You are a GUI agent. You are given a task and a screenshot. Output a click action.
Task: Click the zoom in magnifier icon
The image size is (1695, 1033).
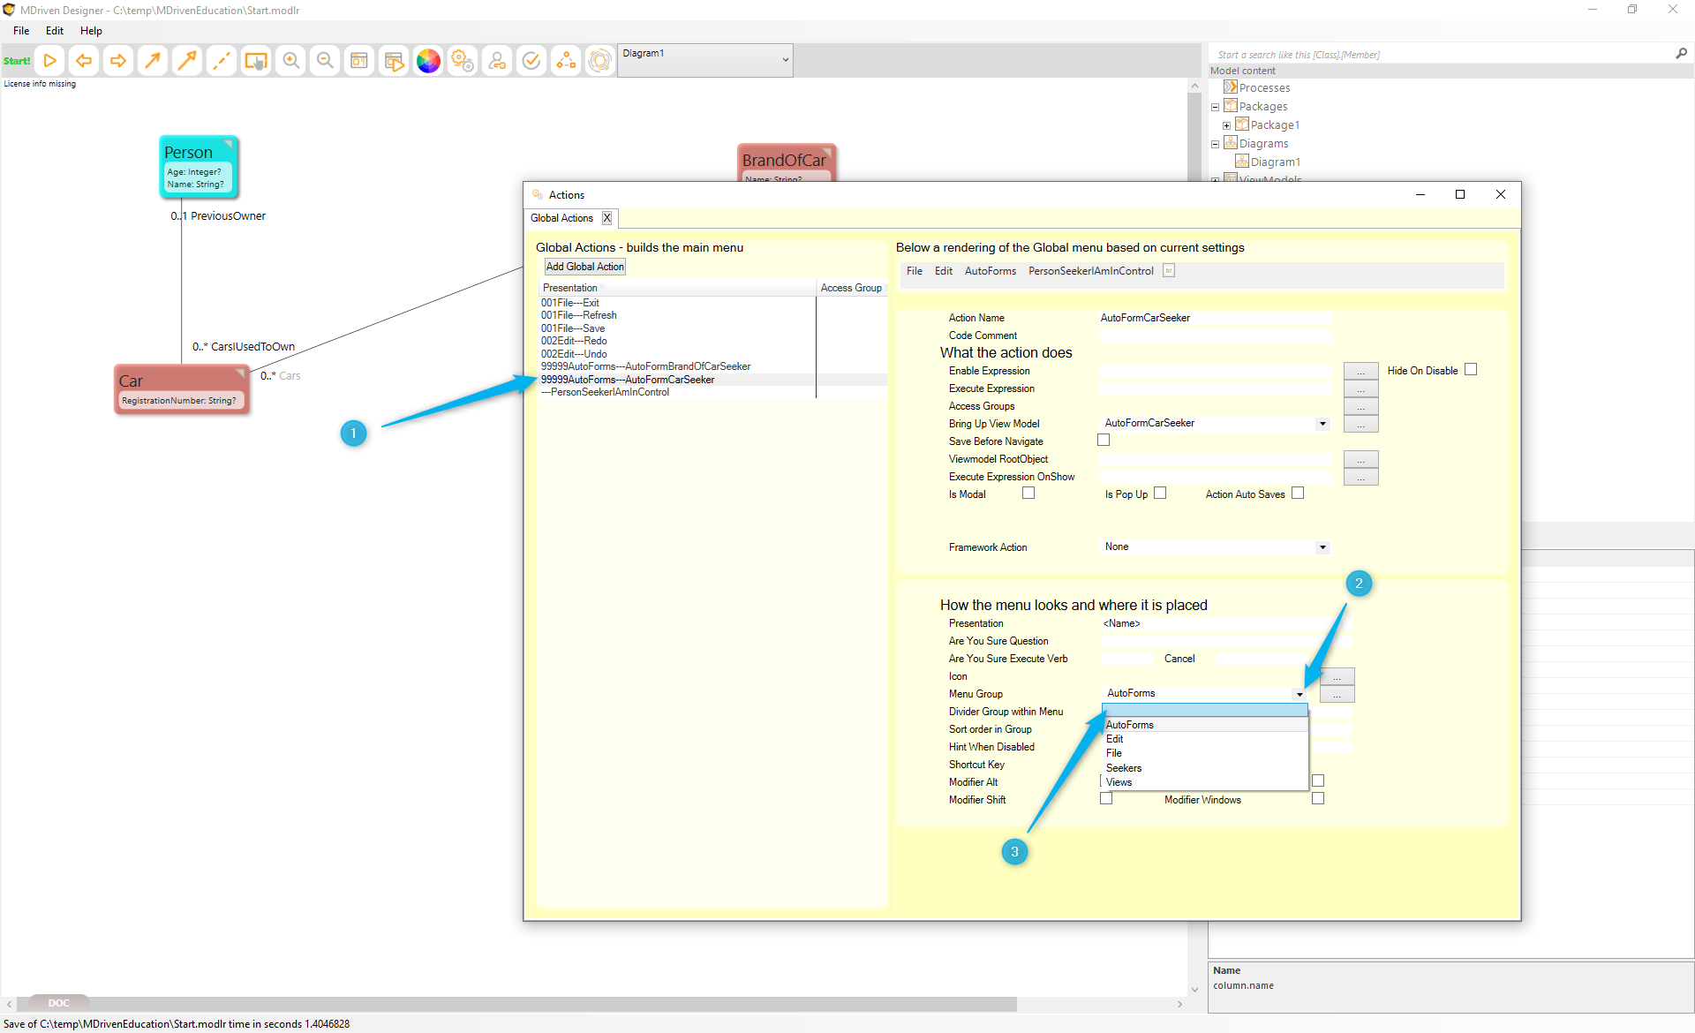pyautogui.click(x=290, y=61)
